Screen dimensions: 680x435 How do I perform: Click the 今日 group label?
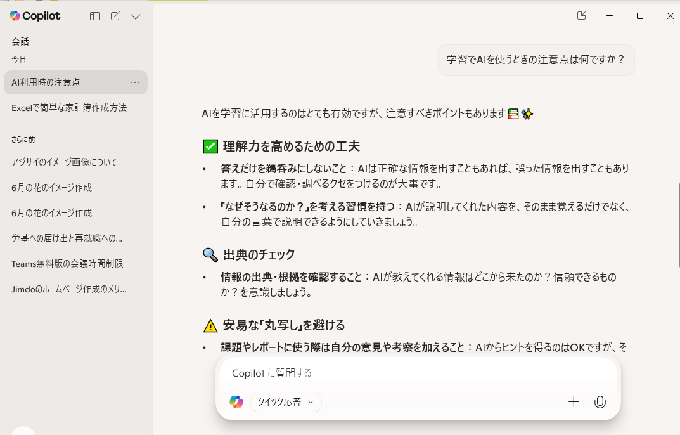pyautogui.click(x=18, y=59)
